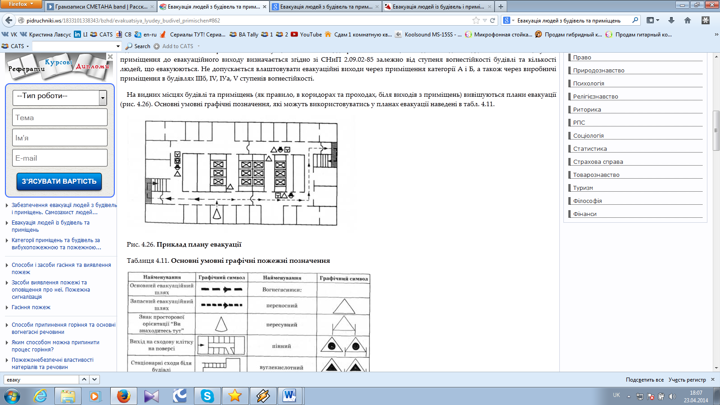The height and width of the screenshot is (405, 720).
Task: Click the find bar text field
Action: click(x=41, y=379)
